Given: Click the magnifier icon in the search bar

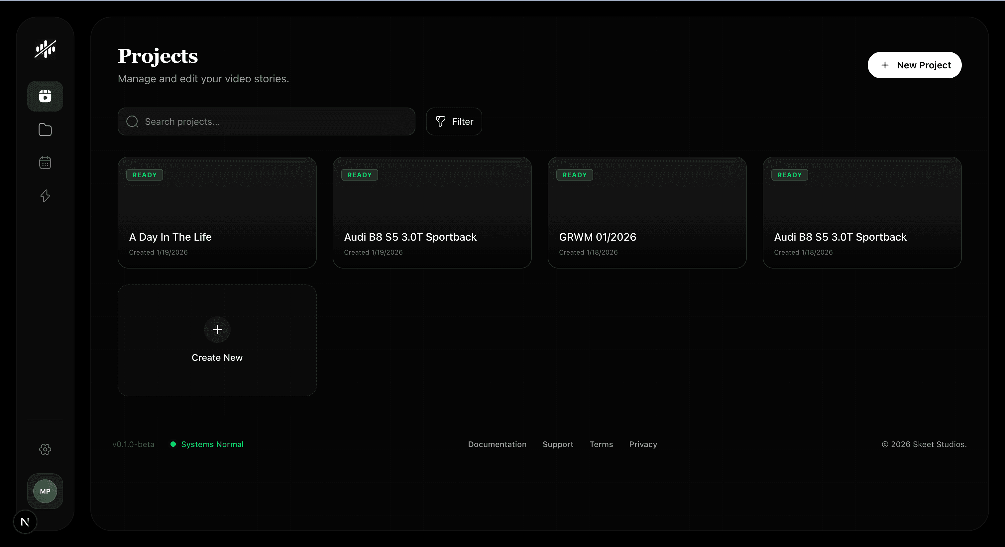Looking at the screenshot, I should 132,121.
